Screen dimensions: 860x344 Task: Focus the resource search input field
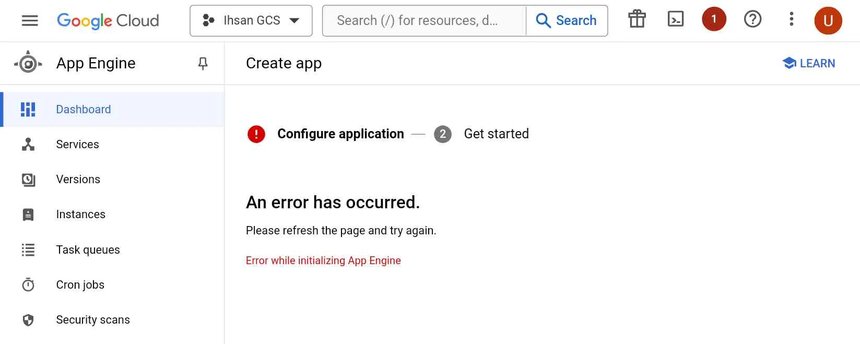tap(424, 20)
